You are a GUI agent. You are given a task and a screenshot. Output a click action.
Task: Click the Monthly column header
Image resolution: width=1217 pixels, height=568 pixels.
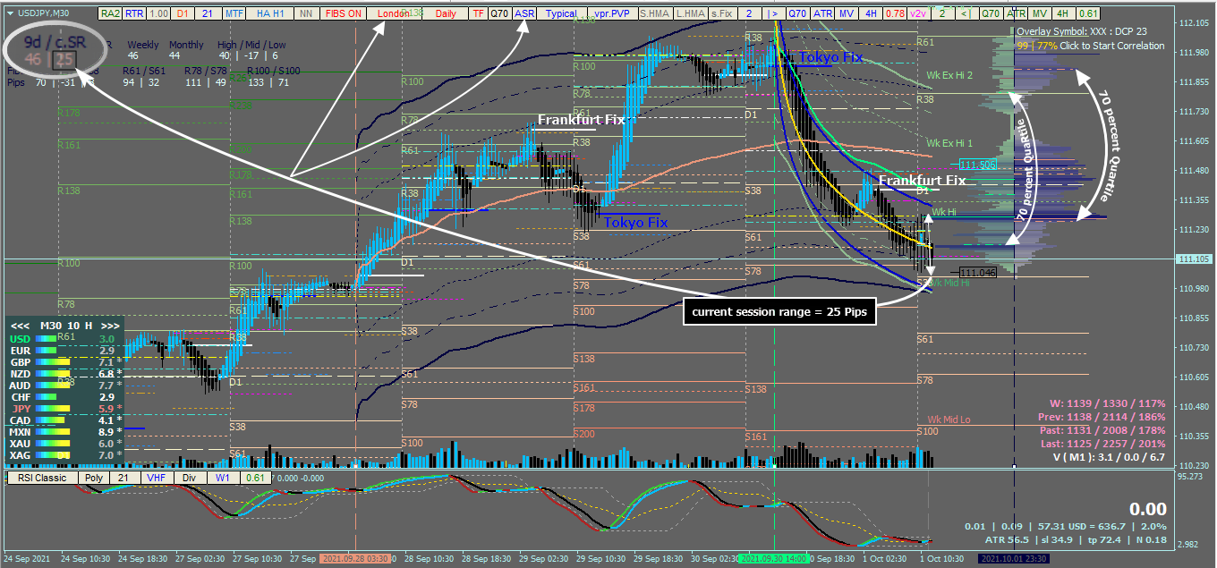(x=186, y=45)
